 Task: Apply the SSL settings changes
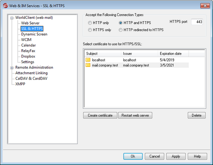pos(176,156)
